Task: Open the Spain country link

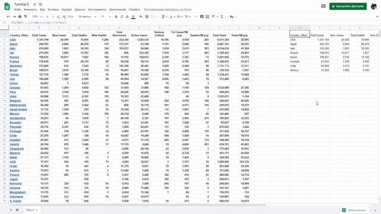Action: tap(14, 44)
